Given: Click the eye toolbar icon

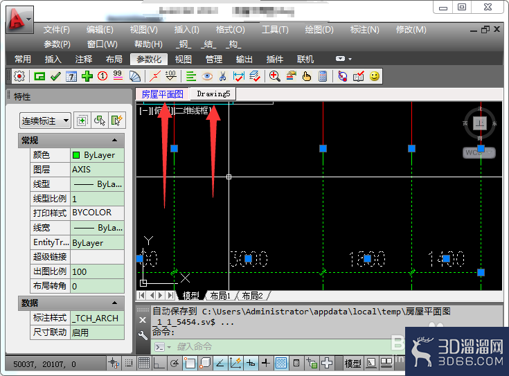Looking at the screenshot, I should pos(207,77).
